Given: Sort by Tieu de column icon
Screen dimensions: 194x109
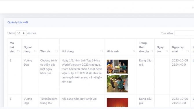Looking at the screenshot, I should pos(56,51).
